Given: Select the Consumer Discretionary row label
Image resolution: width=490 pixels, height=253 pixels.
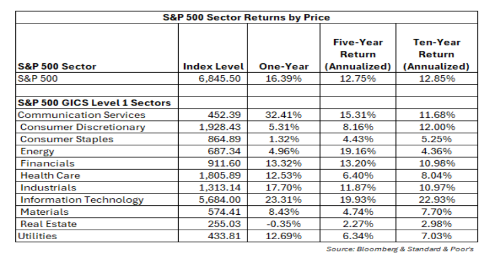Looking at the screenshot, I should [x=82, y=127].
